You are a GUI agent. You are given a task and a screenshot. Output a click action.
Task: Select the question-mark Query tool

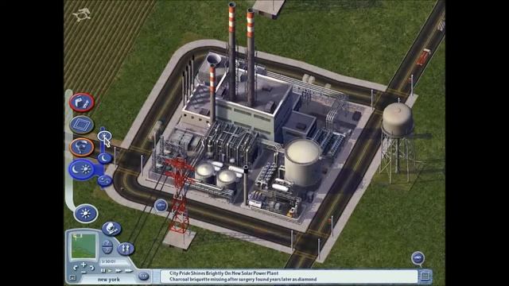[107, 244]
